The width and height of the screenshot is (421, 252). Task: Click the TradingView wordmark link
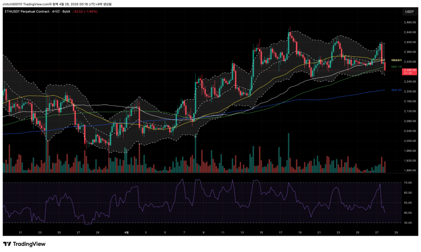tap(29, 244)
